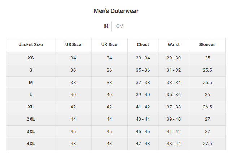
Task: Select the 2XL jacket size row label
Action: [31, 119]
